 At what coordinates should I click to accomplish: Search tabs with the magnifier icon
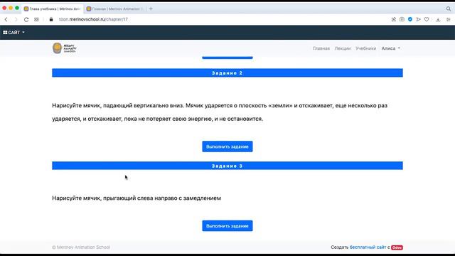tap(449, 9)
